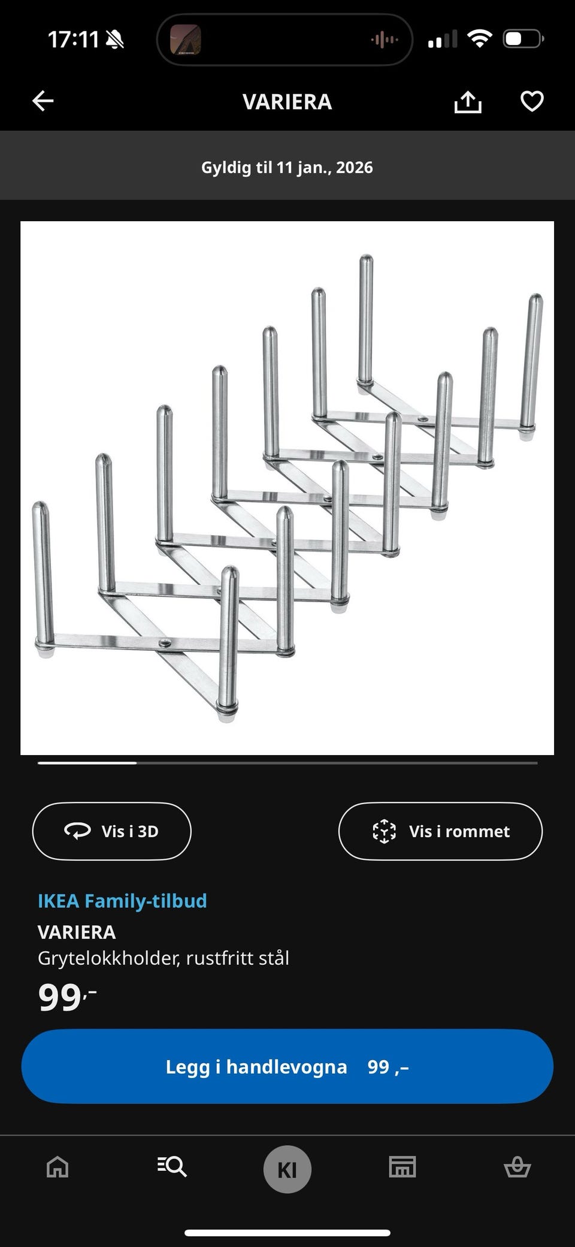Tap the VARIERA product image

click(287, 488)
